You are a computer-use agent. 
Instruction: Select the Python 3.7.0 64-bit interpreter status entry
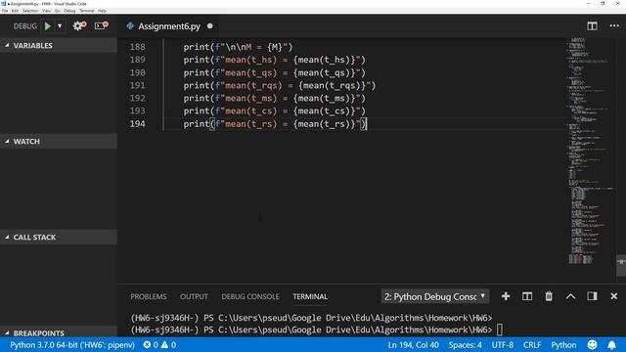click(72, 345)
